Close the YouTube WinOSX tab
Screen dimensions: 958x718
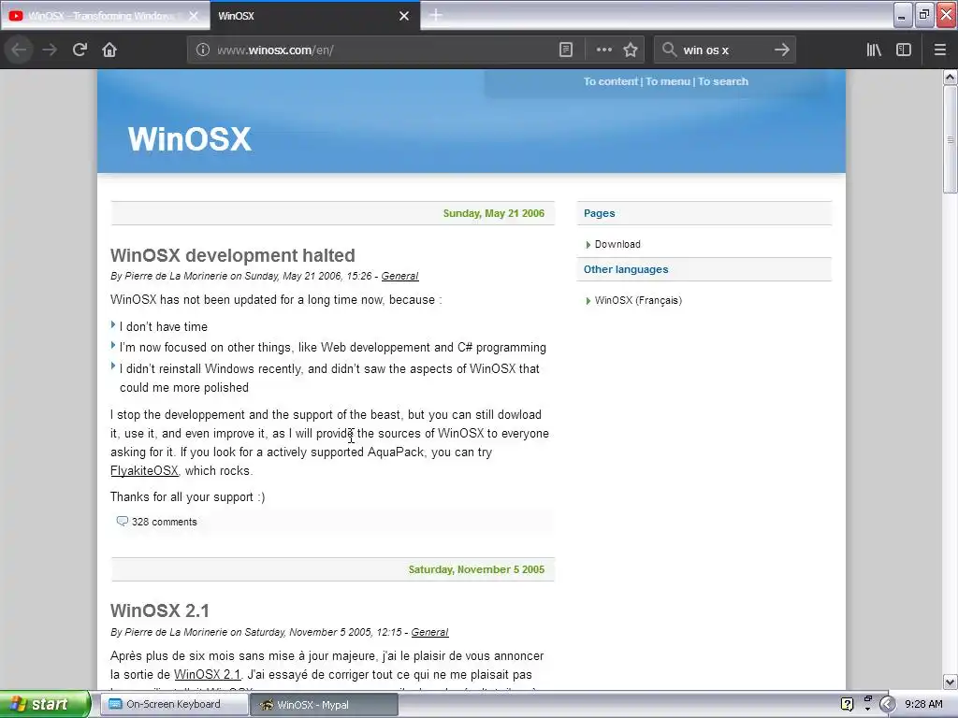194,16
